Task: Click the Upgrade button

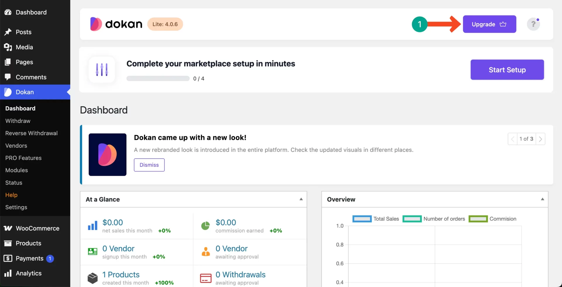Action: 489,24
